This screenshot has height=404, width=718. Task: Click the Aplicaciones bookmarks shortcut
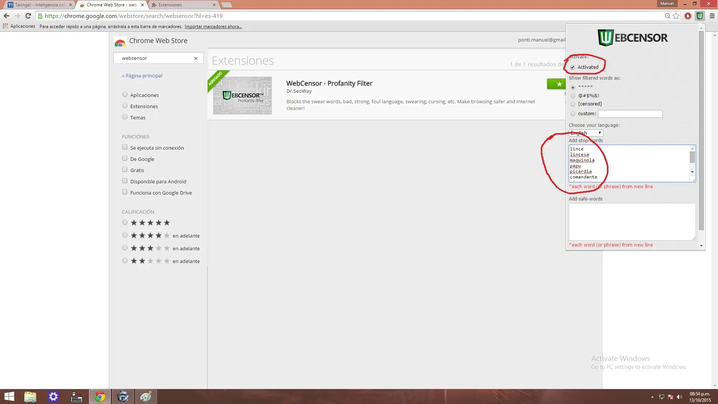19,26
